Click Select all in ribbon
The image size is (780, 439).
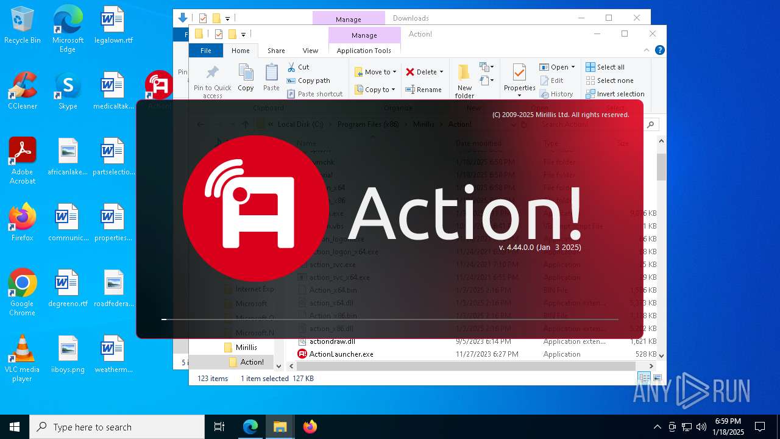pyautogui.click(x=605, y=67)
